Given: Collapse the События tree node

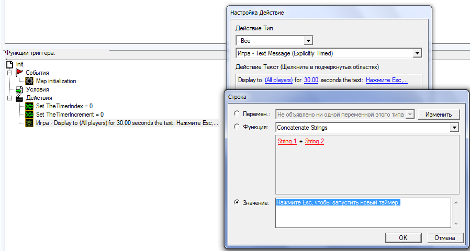Looking at the screenshot, I should point(10,73).
